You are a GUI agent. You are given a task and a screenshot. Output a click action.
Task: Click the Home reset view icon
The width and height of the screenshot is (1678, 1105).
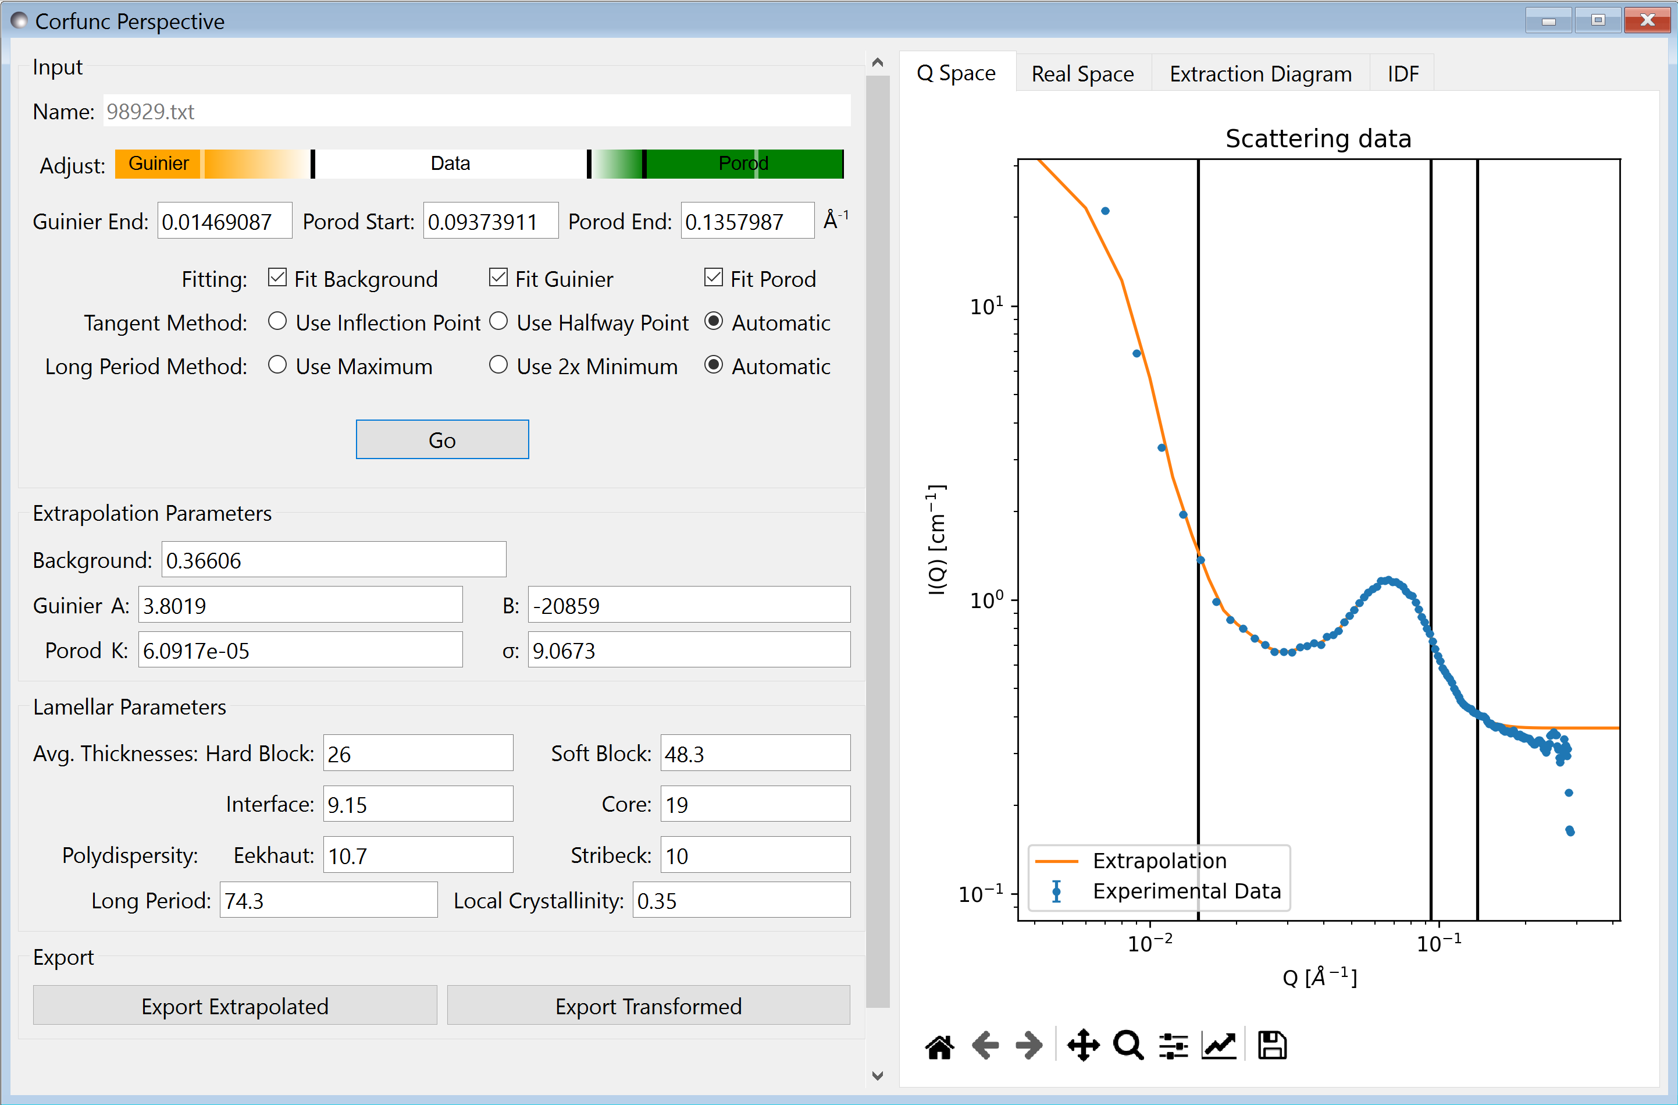pyautogui.click(x=939, y=1046)
